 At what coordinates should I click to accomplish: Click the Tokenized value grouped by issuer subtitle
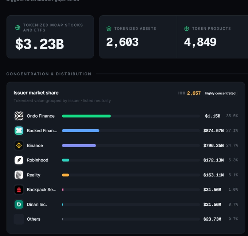tap(62, 100)
